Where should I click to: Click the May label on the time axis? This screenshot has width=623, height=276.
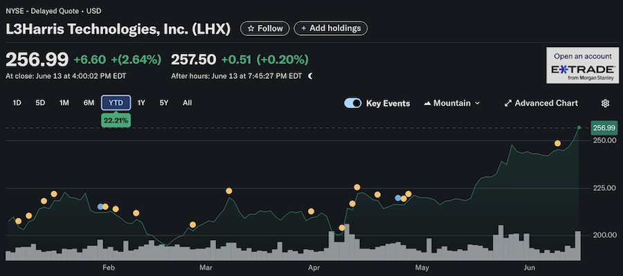pyautogui.click(x=423, y=268)
